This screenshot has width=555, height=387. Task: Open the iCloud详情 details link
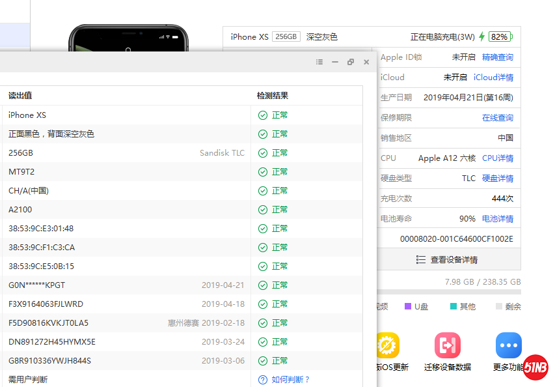coord(493,78)
